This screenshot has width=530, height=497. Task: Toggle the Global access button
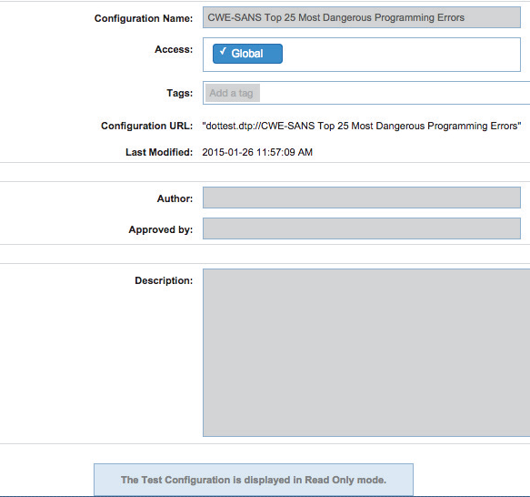point(247,54)
